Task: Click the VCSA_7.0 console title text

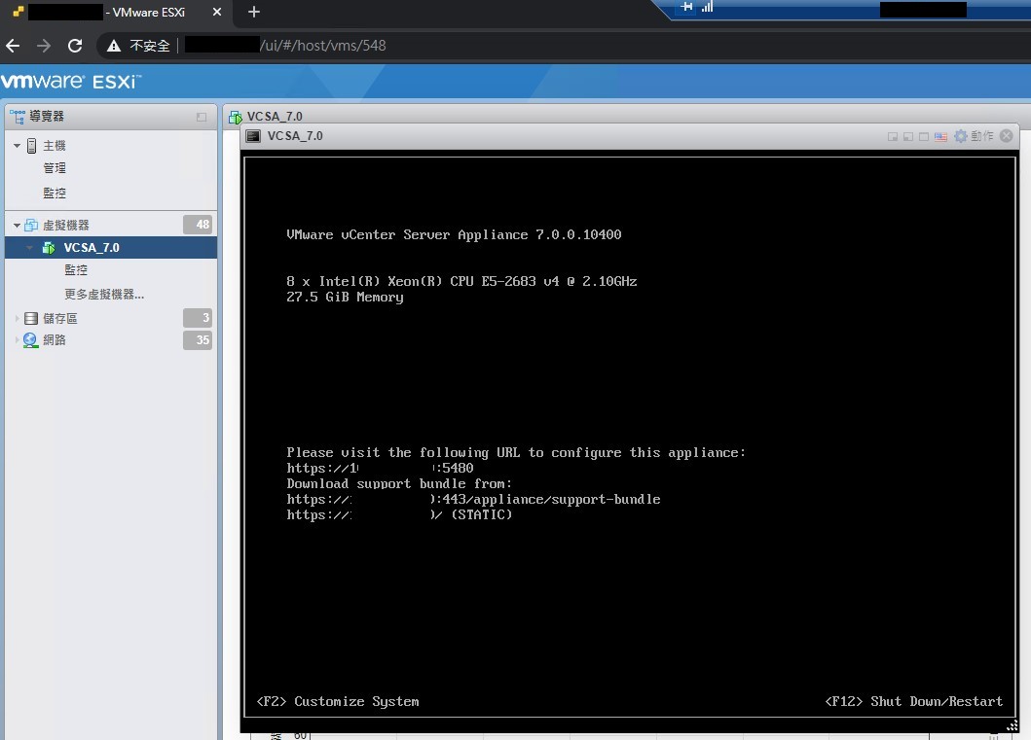Action: pyautogui.click(x=295, y=136)
